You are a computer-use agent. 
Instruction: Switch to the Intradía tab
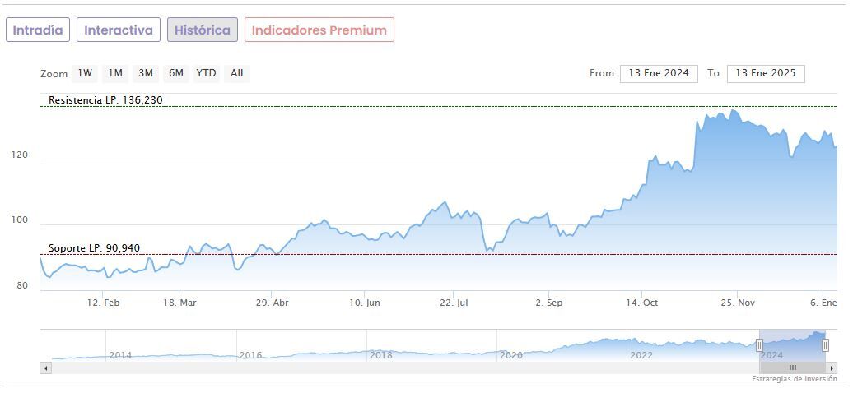click(x=38, y=30)
